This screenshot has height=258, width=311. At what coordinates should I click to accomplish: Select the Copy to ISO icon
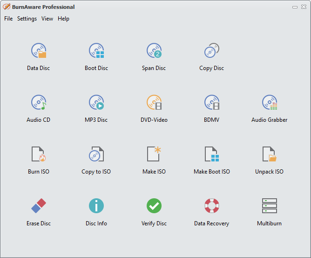tap(96, 154)
